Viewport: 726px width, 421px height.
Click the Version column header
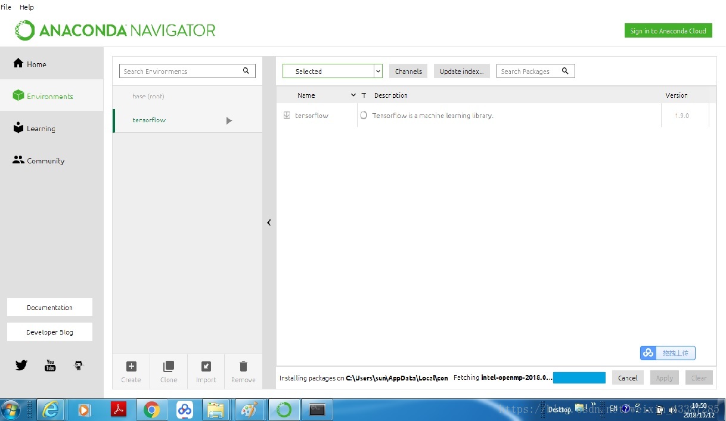677,95
